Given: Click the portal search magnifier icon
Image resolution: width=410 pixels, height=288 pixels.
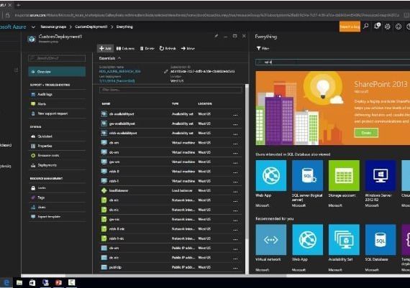Looking at the screenshot, I should click(366, 26).
